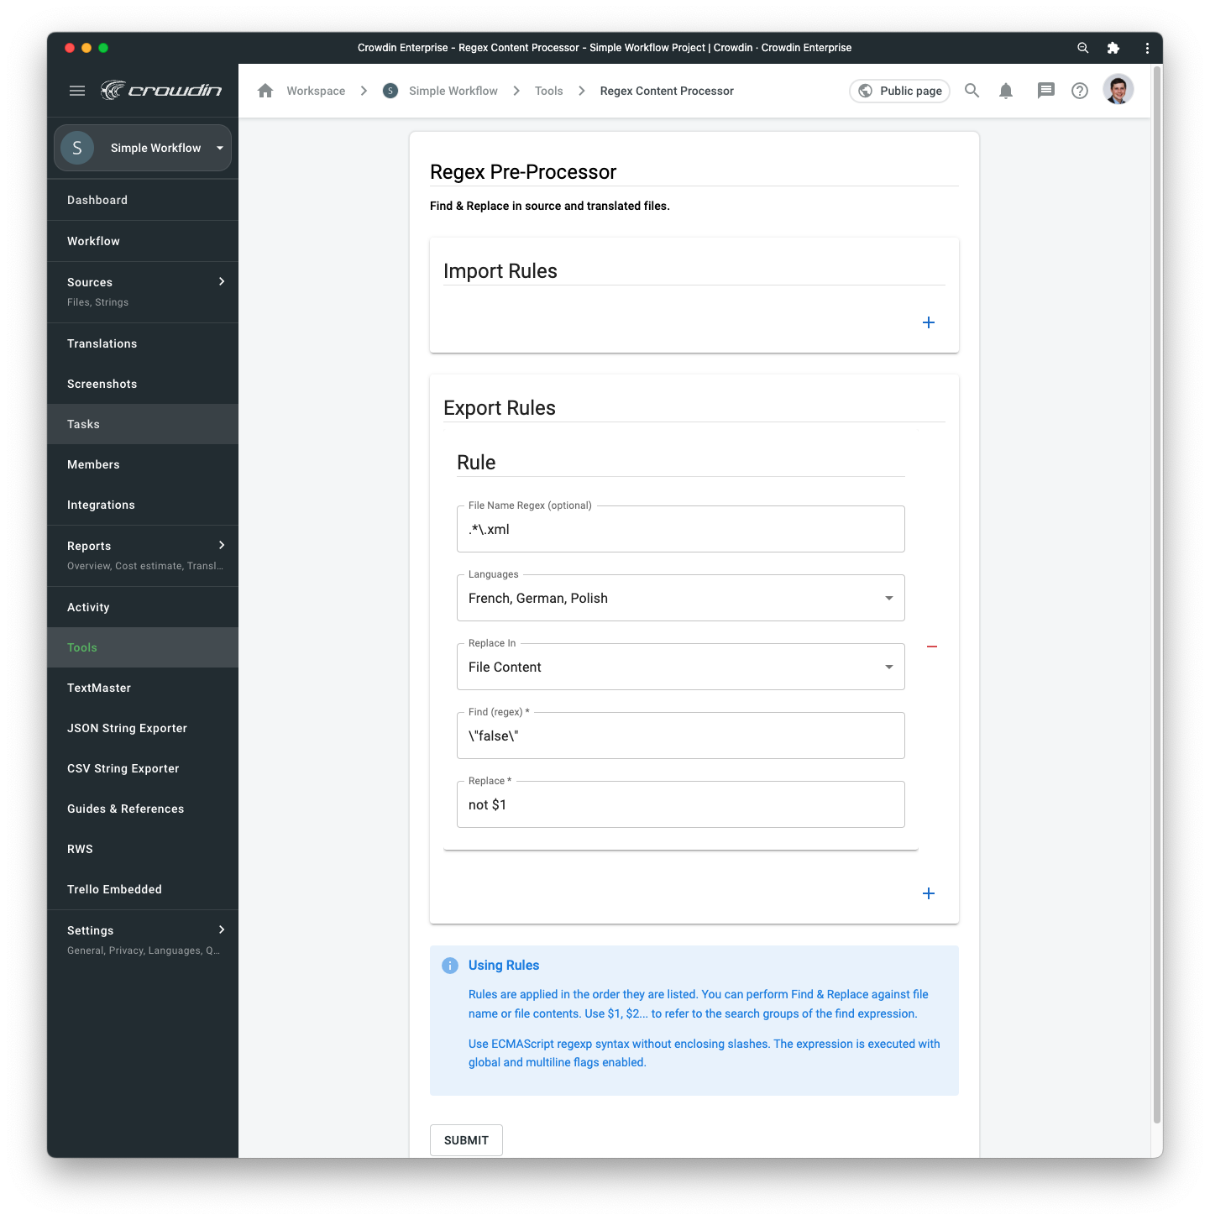Open Workspace breadcrumb link
Screen dimensions: 1210x1220
click(316, 91)
